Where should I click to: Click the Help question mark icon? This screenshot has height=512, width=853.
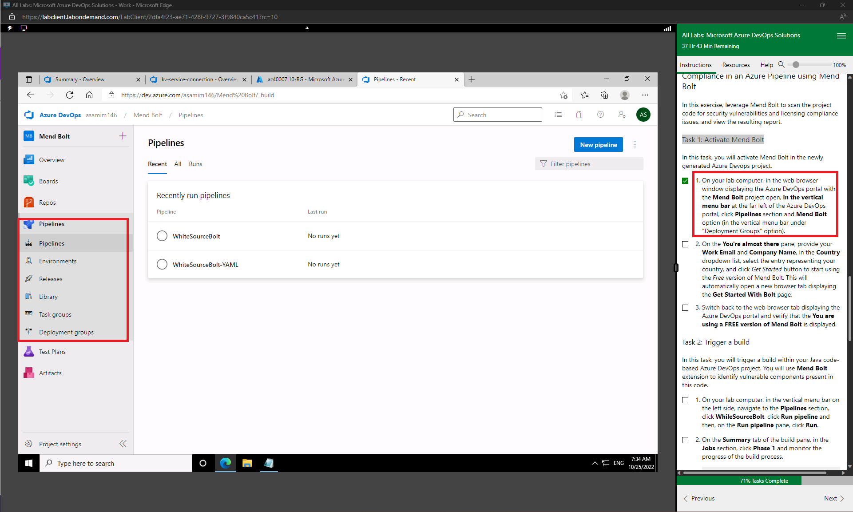[600, 115]
